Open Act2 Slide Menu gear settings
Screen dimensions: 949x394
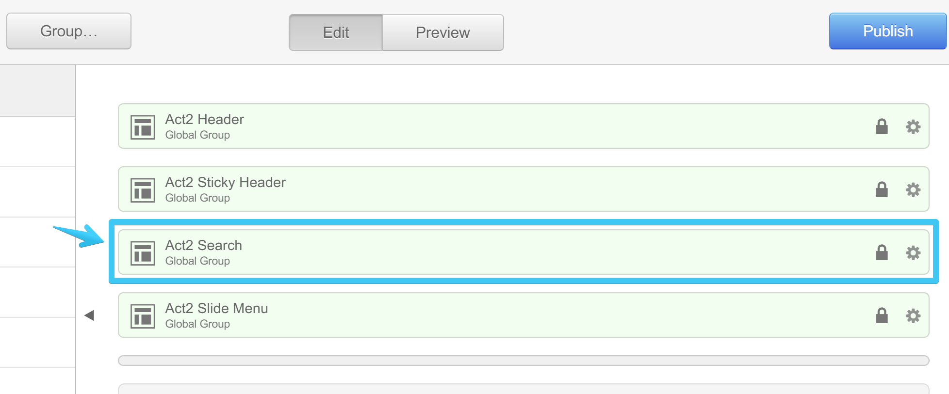point(913,316)
